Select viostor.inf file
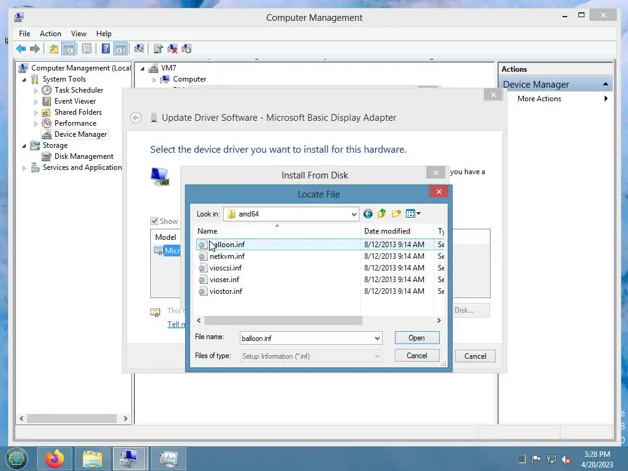 (226, 291)
